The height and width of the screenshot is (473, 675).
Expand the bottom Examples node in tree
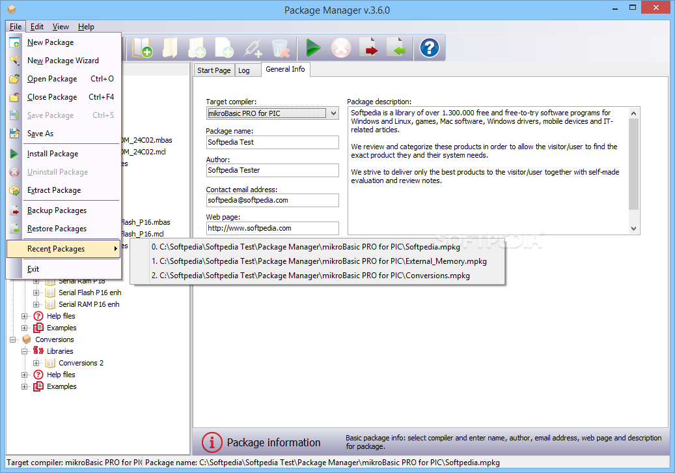click(25, 386)
